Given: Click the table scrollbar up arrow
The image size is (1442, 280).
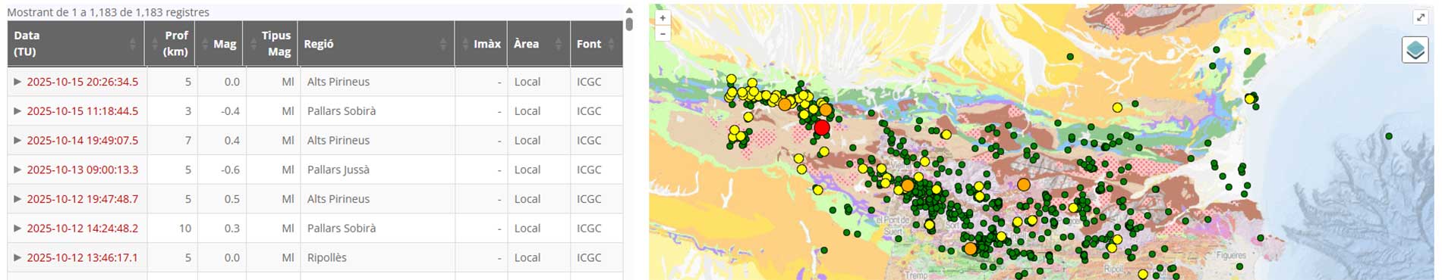Looking at the screenshot, I should click(x=629, y=10).
